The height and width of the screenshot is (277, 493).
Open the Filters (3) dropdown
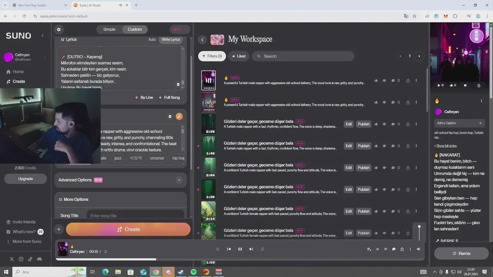coord(212,56)
